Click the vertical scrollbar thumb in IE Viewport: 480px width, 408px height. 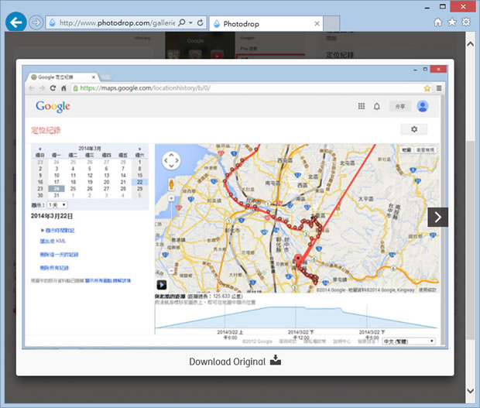click(470, 240)
